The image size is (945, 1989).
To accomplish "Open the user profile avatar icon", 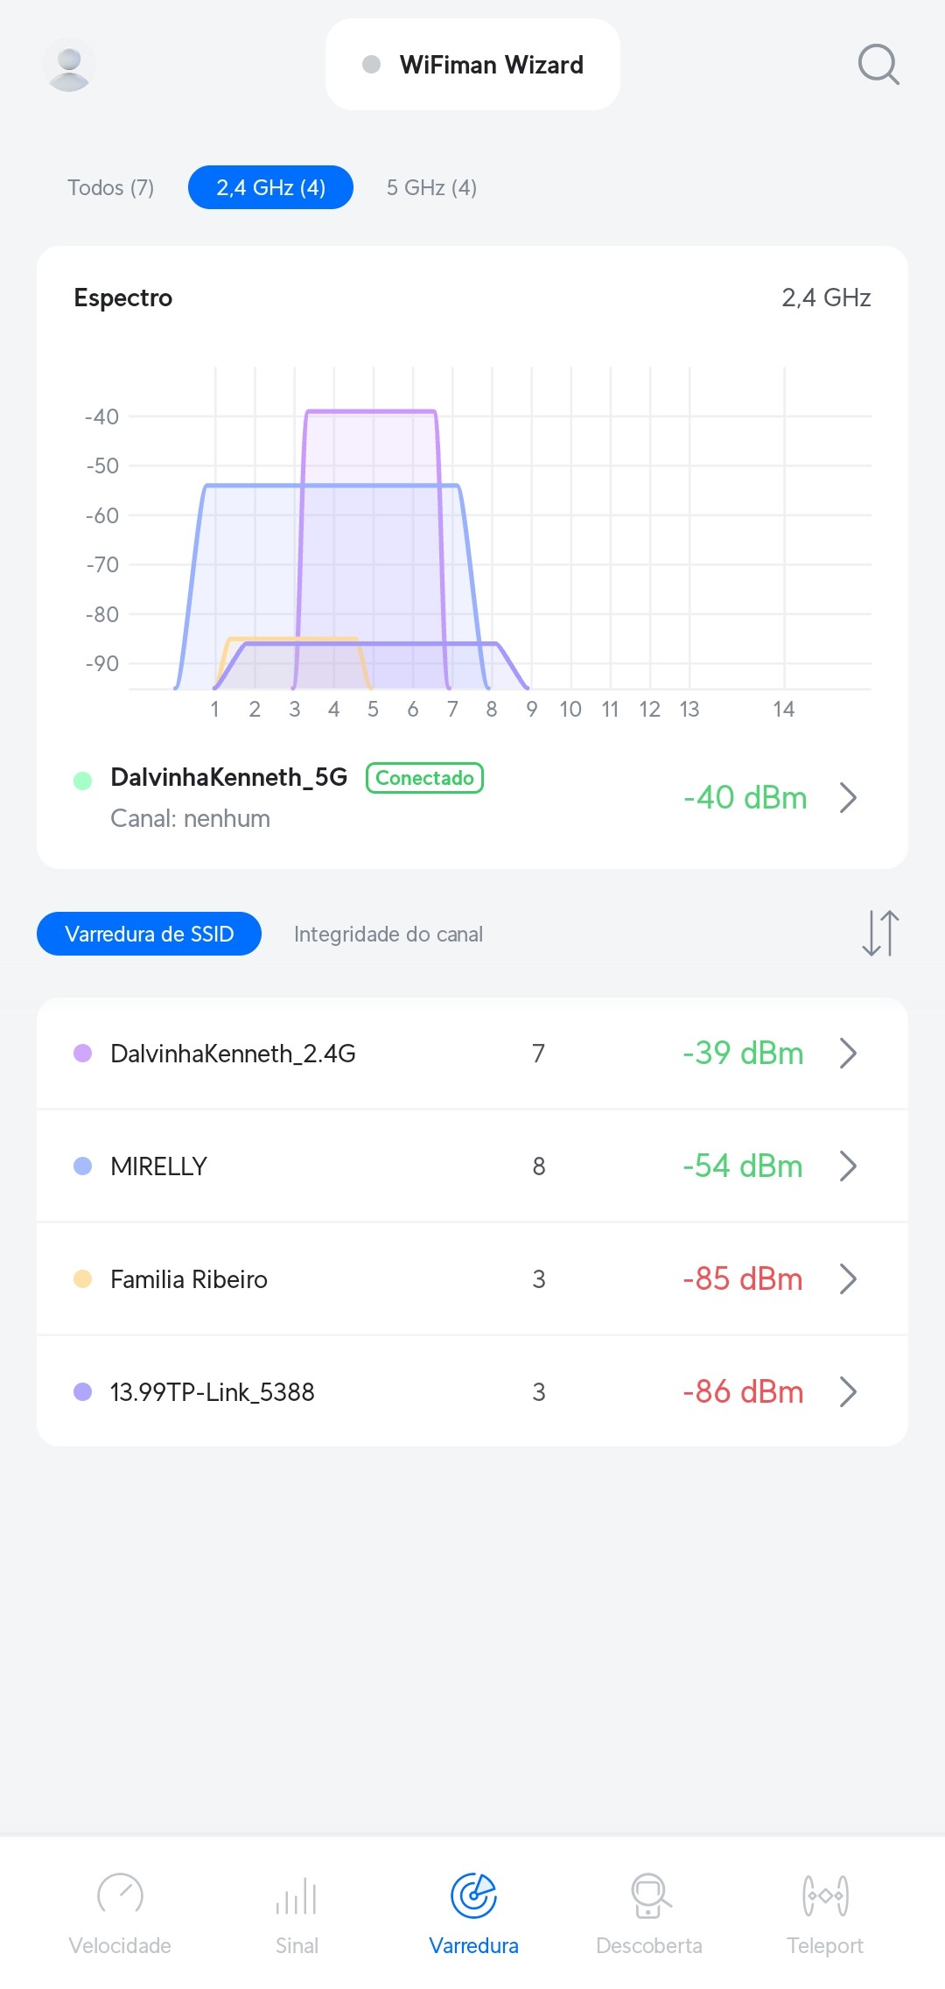I will coord(69,66).
